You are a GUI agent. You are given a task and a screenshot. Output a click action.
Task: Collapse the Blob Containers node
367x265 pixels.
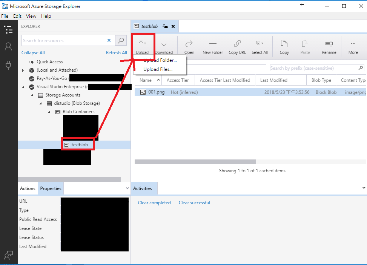click(x=49, y=112)
